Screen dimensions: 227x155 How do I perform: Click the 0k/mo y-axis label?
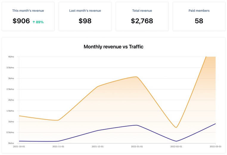[x=11, y=143]
